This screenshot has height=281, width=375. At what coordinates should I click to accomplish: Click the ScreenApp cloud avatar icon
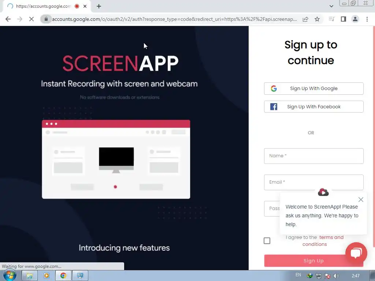click(323, 192)
